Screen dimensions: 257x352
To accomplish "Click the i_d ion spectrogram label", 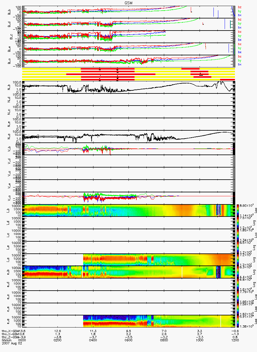I will click(x=8, y=223).
